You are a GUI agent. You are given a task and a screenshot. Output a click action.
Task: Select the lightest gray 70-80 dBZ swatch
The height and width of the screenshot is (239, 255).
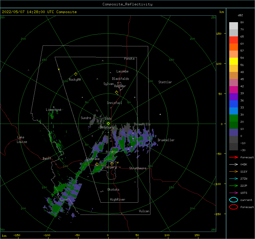233,26
